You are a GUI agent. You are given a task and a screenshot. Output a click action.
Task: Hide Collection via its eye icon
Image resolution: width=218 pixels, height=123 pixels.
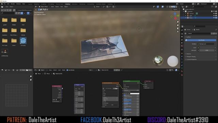(x=214, y=11)
